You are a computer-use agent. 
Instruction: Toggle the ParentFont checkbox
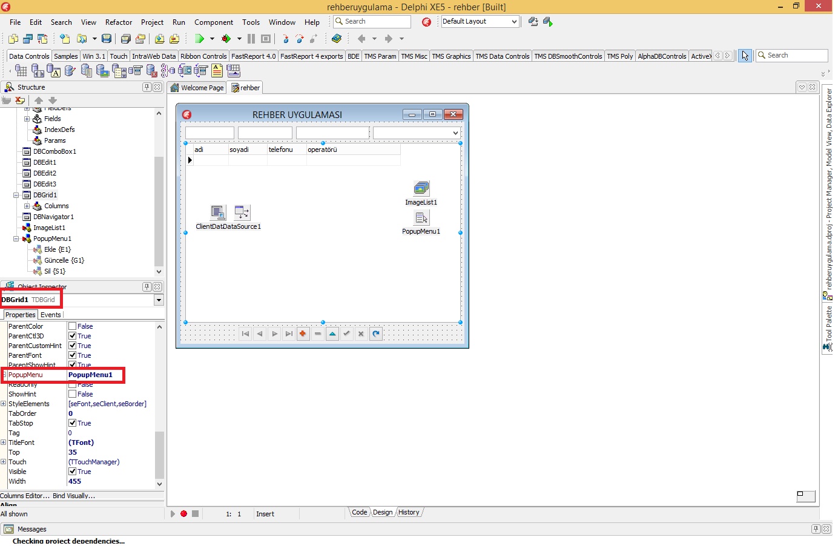tap(72, 355)
